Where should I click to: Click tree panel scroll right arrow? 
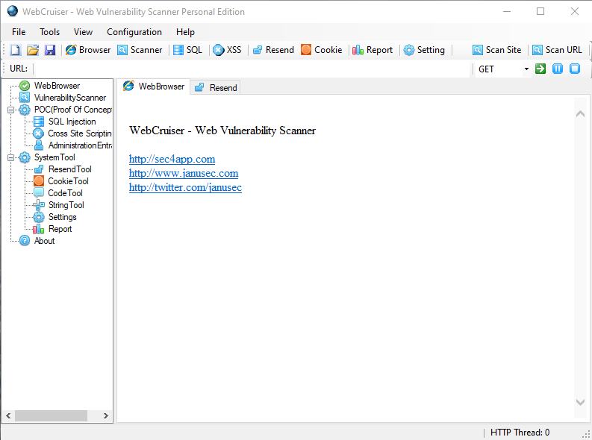click(x=106, y=416)
